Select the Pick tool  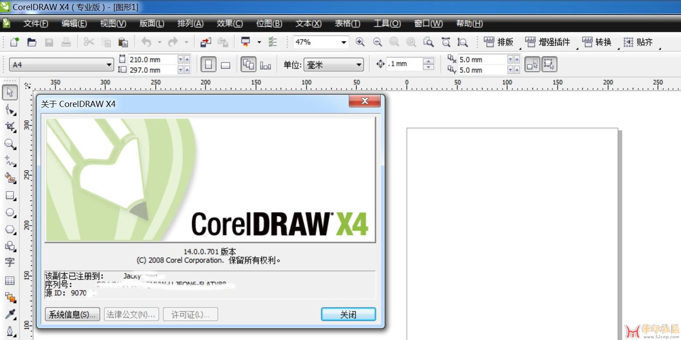[x=10, y=93]
